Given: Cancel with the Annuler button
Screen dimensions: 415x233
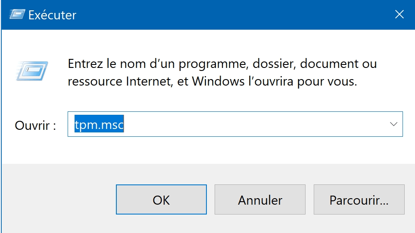Looking at the screenshot, I should click(x=260, y=199).
